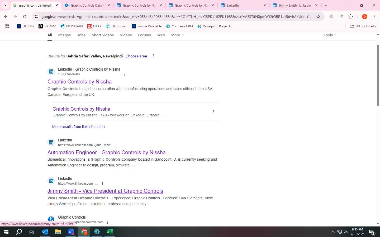Screen dimensions: 380x237
Task: Open options dots for graphiccontrols.com result
Action: [x=107, y=222]
